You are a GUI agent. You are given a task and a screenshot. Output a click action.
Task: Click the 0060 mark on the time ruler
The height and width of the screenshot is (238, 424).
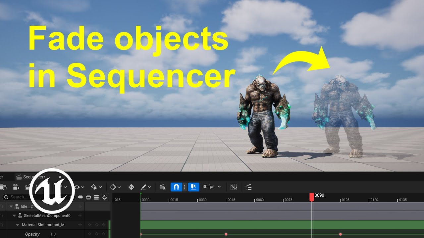coord(260,200)
